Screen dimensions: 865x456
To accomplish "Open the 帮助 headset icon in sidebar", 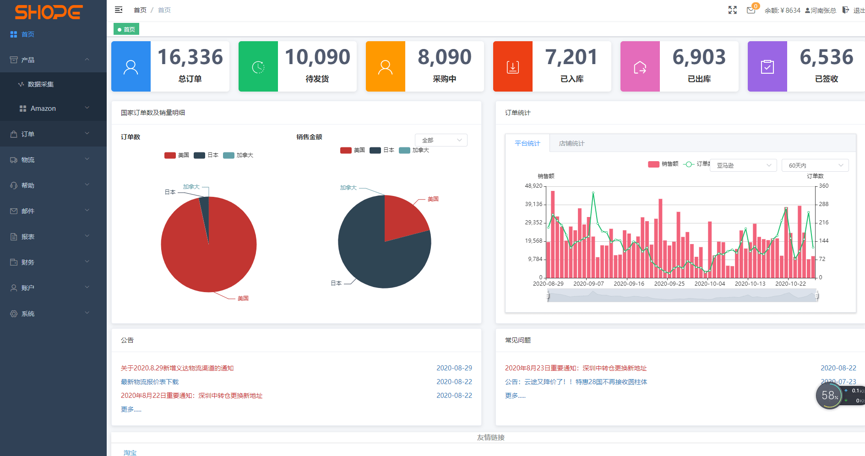I will click(13, 185).
